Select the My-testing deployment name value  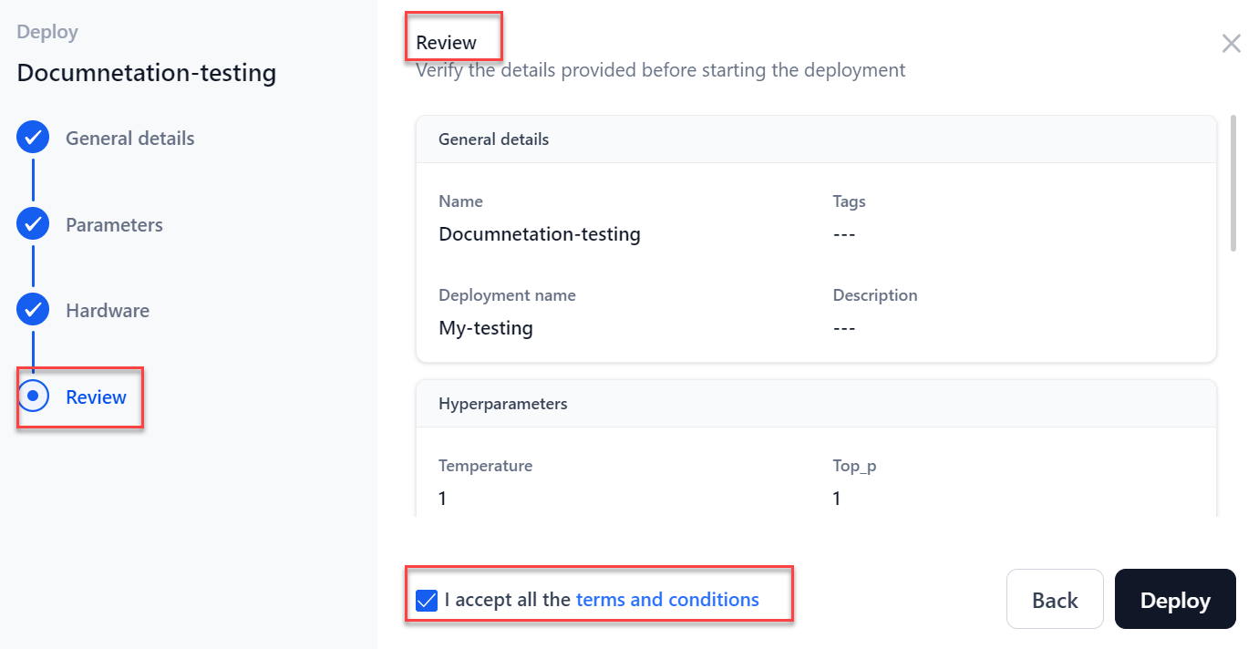486,328
